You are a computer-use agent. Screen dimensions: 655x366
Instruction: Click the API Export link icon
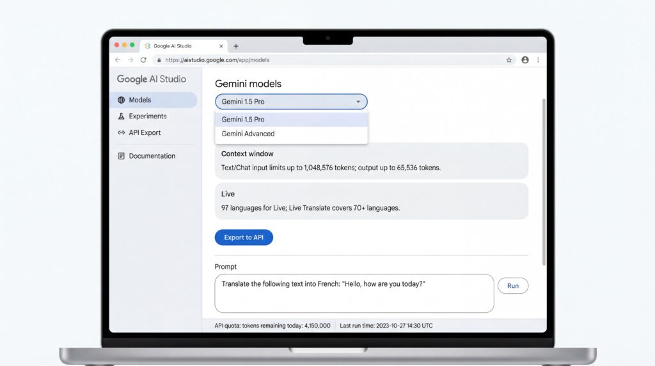coord(121,132)
